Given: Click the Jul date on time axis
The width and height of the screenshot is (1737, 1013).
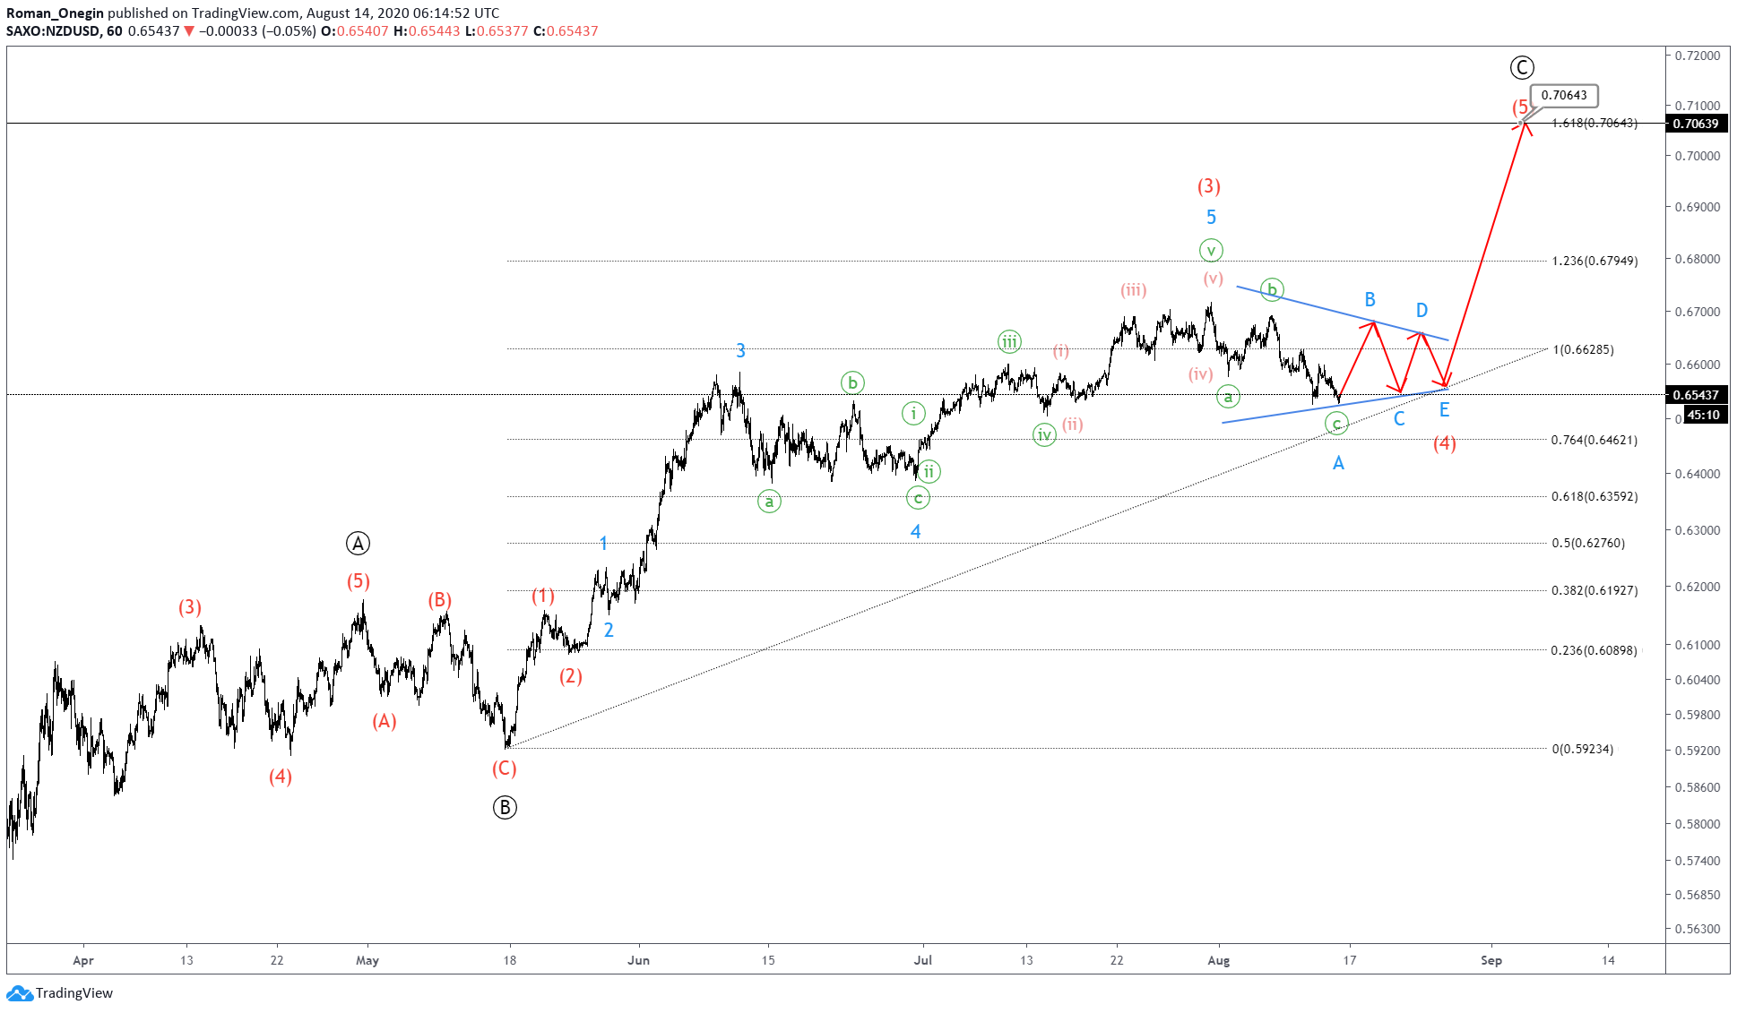Looking at the screenshot, I should 922,960.
